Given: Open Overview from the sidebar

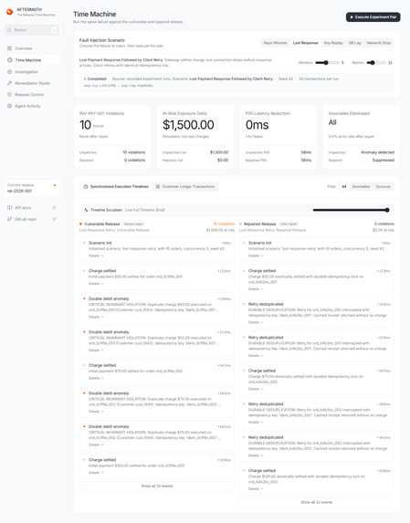Looking at the screenshot, I should point(32,48).
